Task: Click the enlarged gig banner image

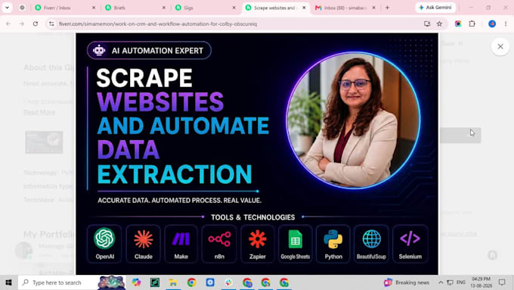Action: click(257, 154)
